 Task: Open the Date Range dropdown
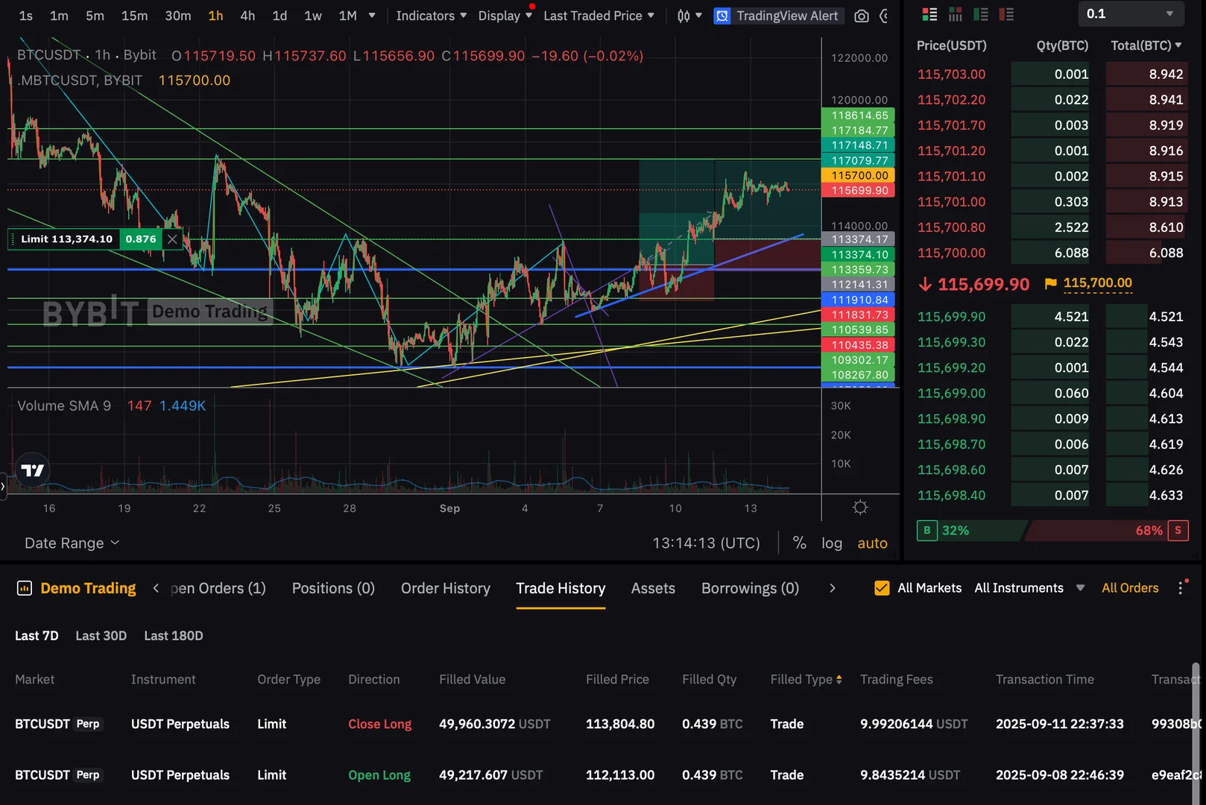tap(72, 543)
